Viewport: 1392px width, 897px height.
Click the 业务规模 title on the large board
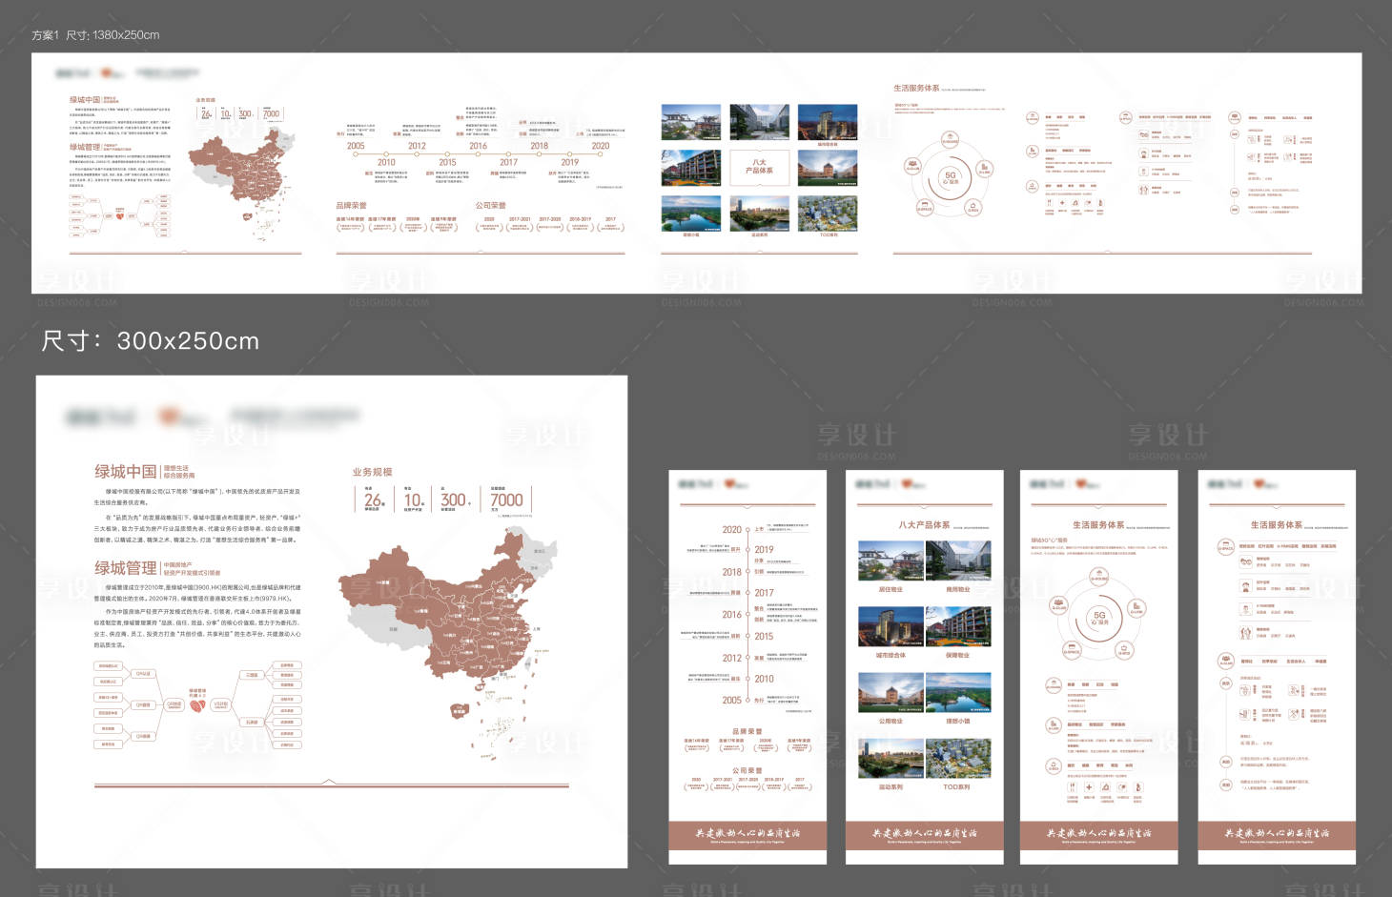[372, 472]
